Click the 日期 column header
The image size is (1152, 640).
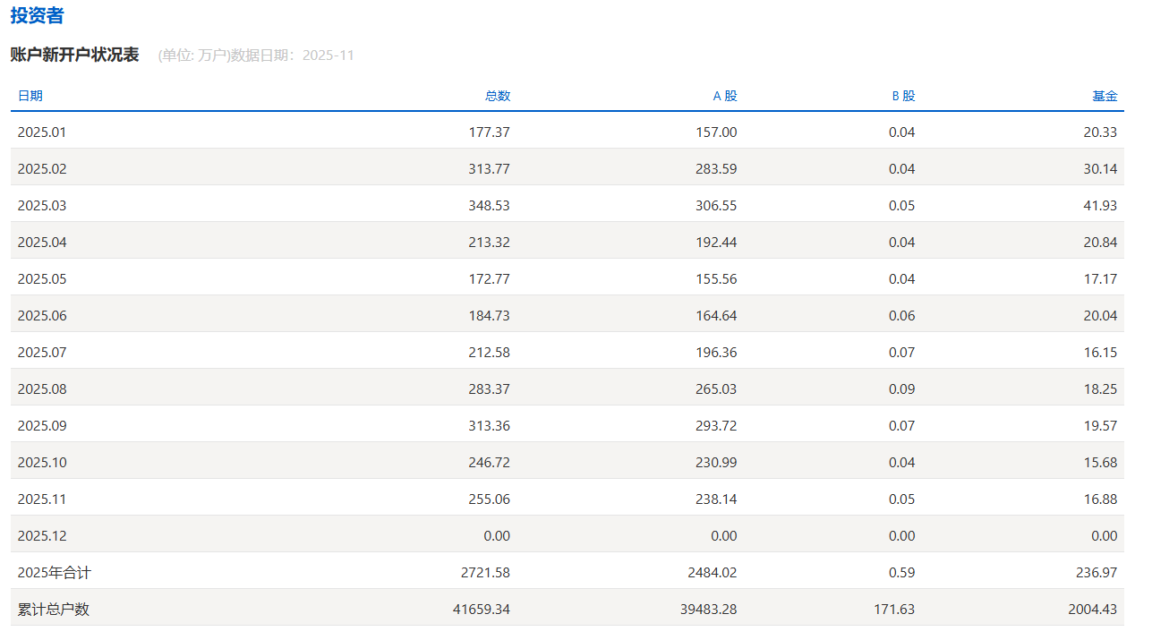30,96
